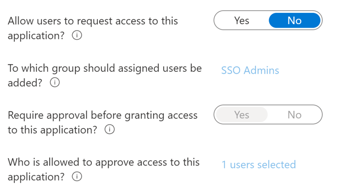Open the 1 users selected approvers link
The width and height of the screenshot is (338, 192).
pyautogui.click(x=259, y=165)
